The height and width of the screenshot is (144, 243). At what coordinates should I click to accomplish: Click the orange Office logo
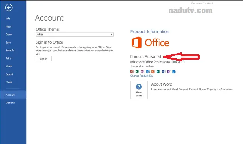(x=150, y=42)
